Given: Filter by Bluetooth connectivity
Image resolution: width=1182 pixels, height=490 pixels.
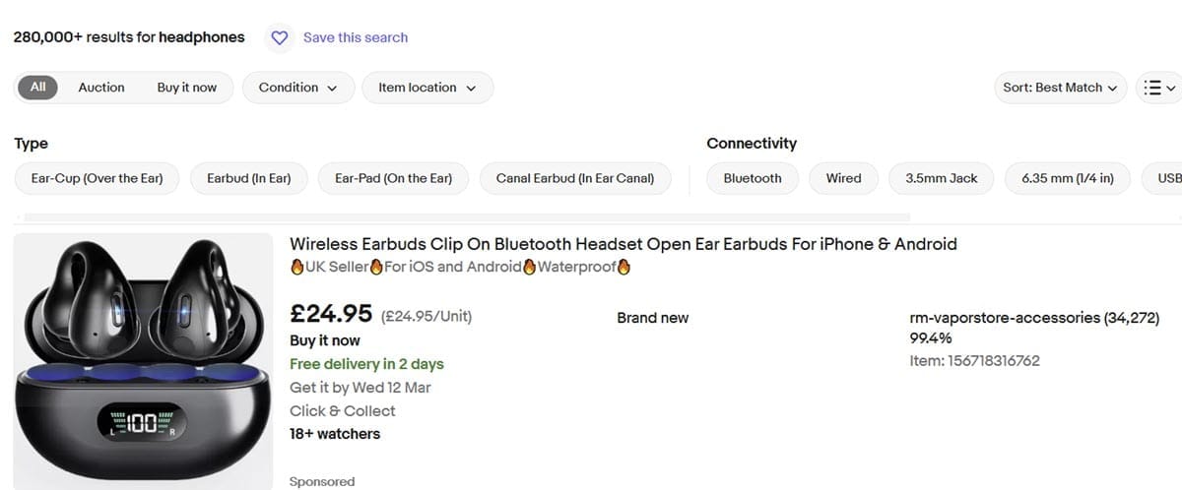Looking at the screenshot, I should (752, 178).
